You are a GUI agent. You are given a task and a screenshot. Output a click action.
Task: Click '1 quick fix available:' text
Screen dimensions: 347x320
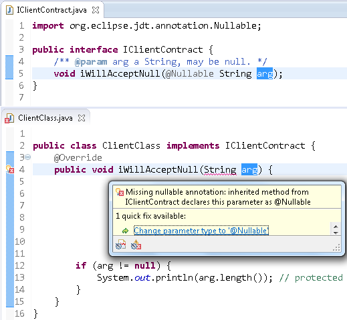[151, 216]
